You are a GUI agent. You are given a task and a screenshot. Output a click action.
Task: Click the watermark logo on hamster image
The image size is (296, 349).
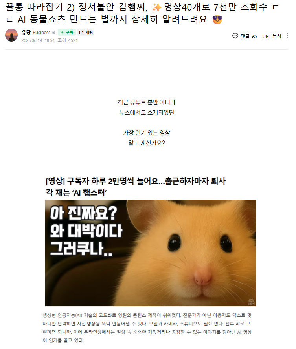pos(251,302)
